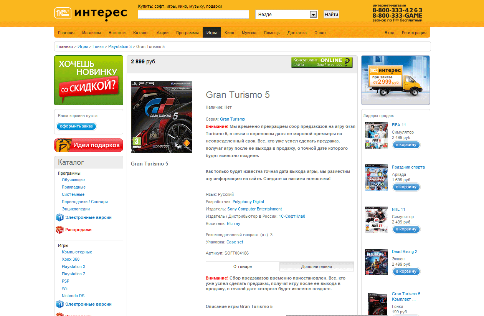Screen dimensions: 484x316
Task: Open the Везде search scope dropdown
Action: [x=287, y=14]
